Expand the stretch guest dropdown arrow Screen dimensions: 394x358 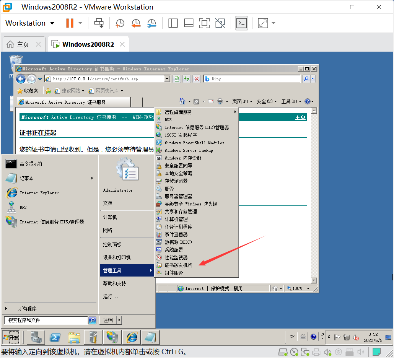pos(274,23)
